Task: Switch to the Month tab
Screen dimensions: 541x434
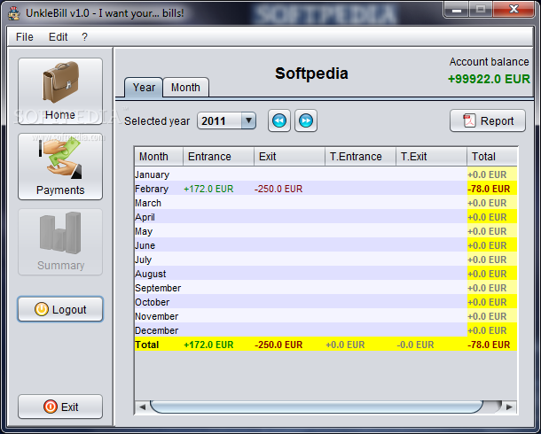Action: pyautogui.click(x=185, y=87)
